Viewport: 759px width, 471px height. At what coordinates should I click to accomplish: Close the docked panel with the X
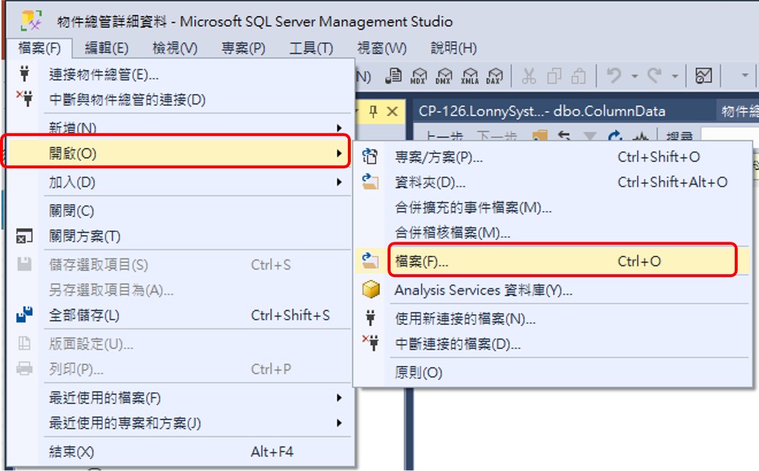(393, 112)
